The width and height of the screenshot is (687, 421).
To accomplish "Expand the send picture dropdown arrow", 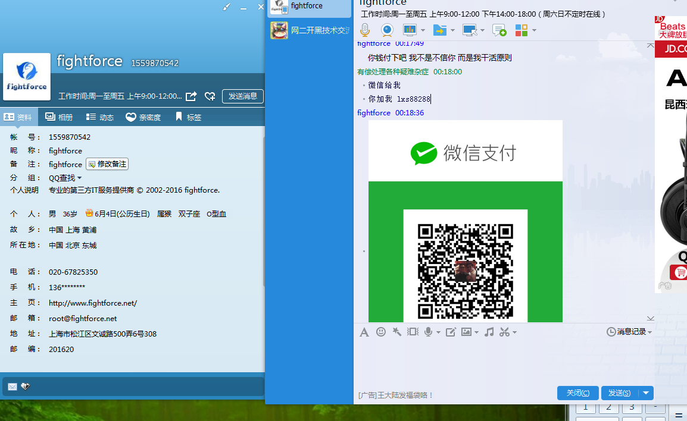I will point(476,332).
